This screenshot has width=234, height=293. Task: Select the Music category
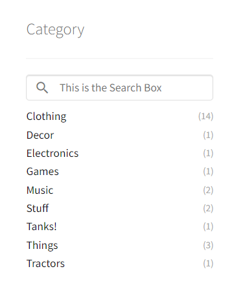pyautogui.click(x=40, y=191)
